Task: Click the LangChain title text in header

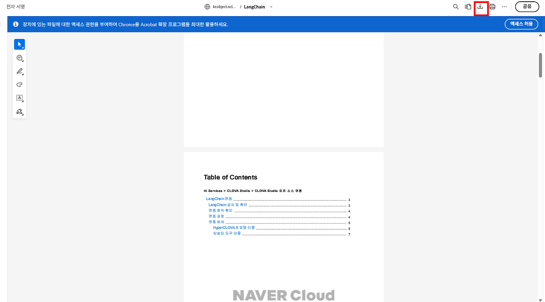Action: tap(254, 7)
